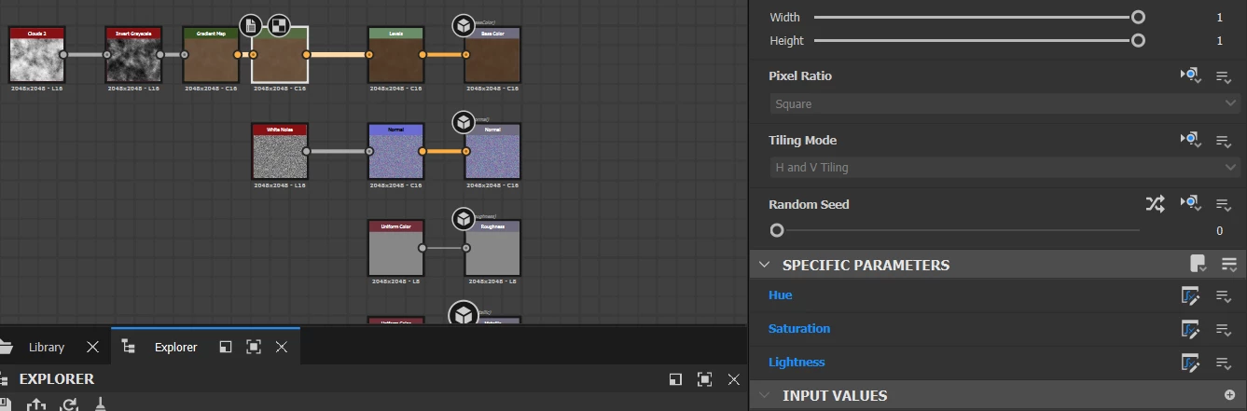
Task: Click the Explorer save icon
Action: click(x=5, y=404)
